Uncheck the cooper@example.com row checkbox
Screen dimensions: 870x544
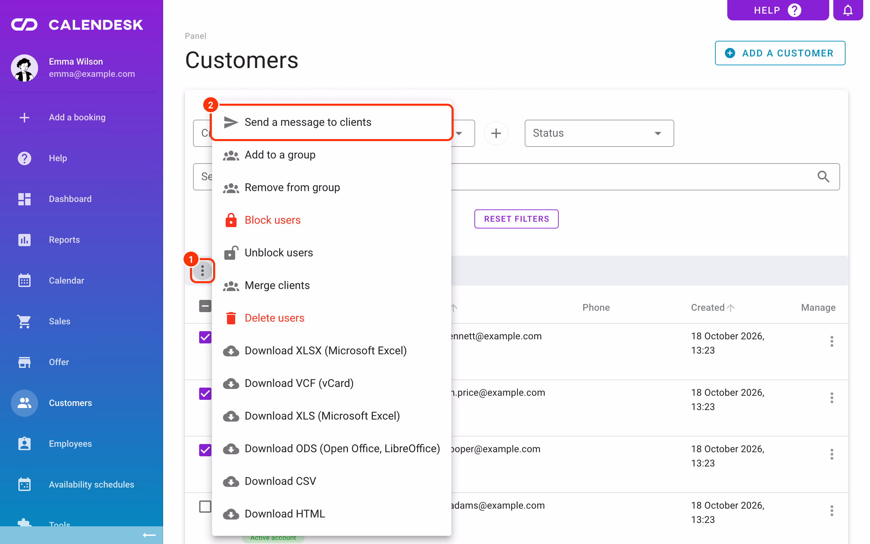(205, 450)
